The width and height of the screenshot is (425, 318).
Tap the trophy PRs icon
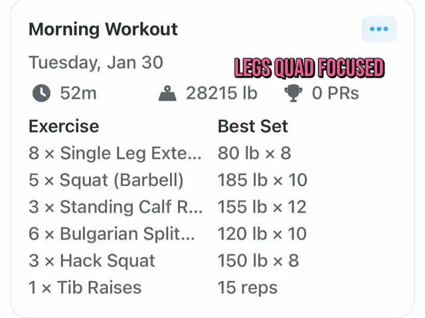[294, 93]
